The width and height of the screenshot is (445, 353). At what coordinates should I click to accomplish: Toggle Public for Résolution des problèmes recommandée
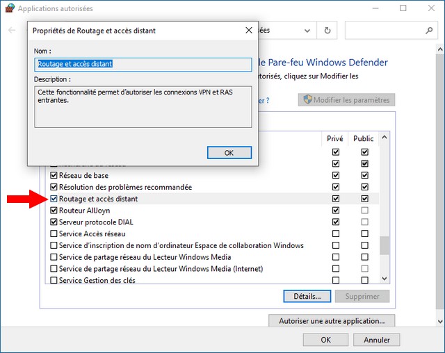[364, 187]
